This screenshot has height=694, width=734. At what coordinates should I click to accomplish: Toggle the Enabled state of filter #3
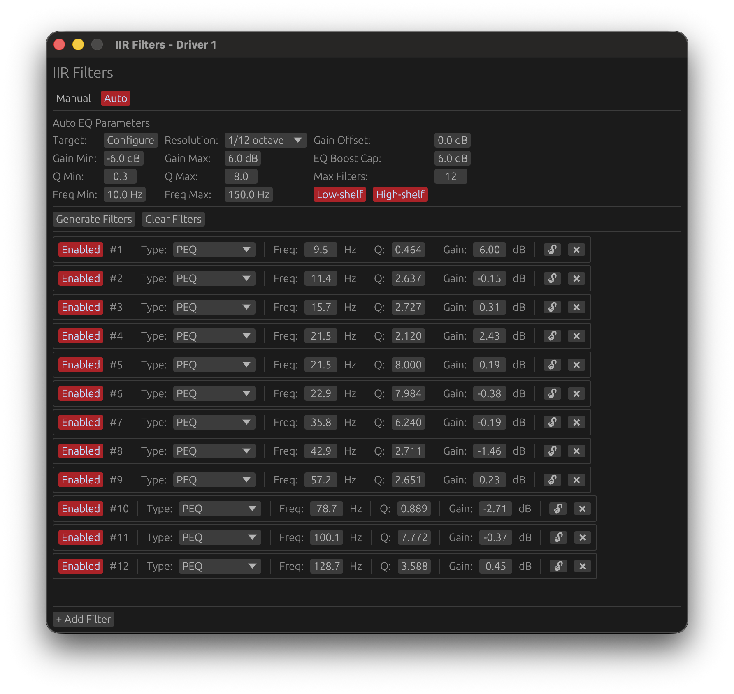(x=81, y=307)
